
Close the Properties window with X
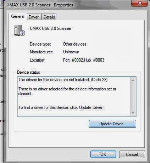(140, 3)
